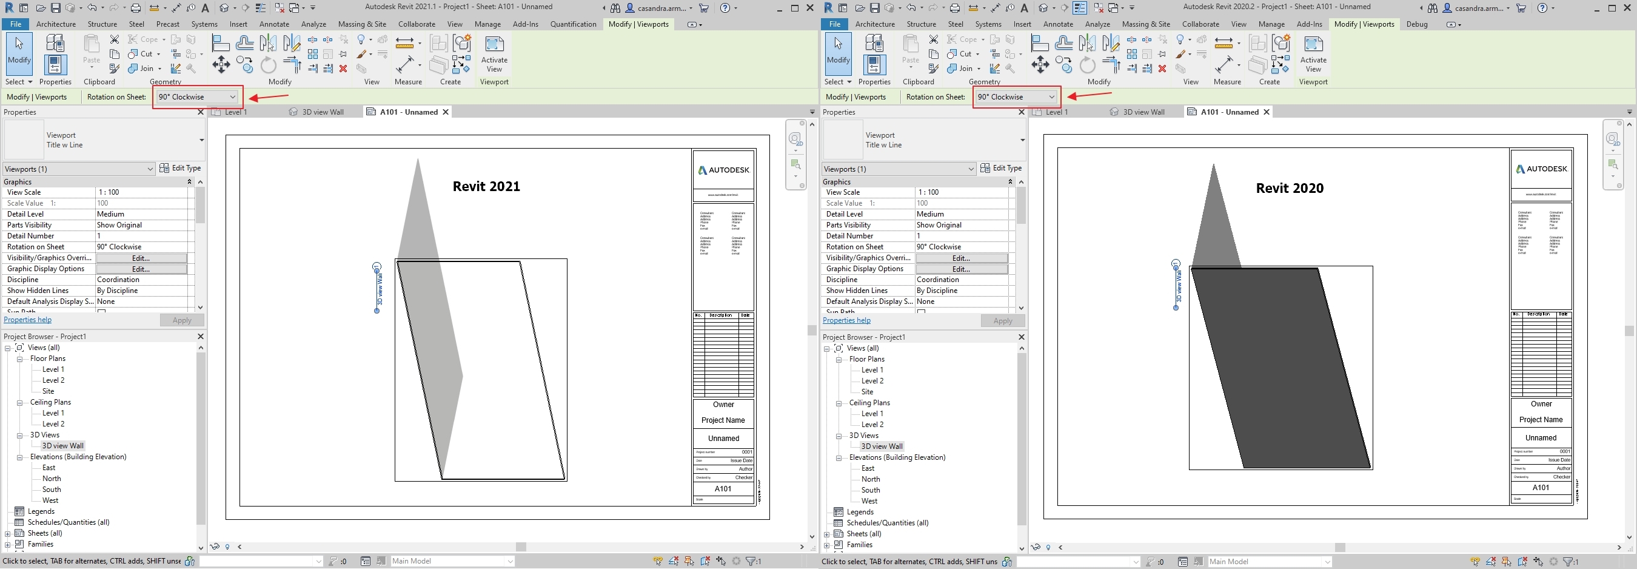The width and height of the screenshot is (1637, 569).
Task: Click the red Delete icon in Revit 2020 ribbon
Action: coord(1162,69)
